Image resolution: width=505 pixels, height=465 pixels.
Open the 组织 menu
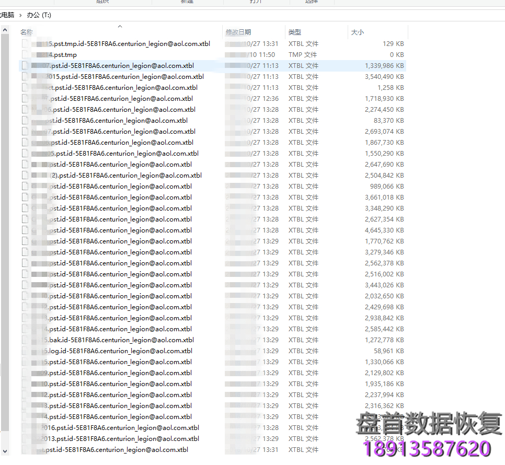click(102, 2)
